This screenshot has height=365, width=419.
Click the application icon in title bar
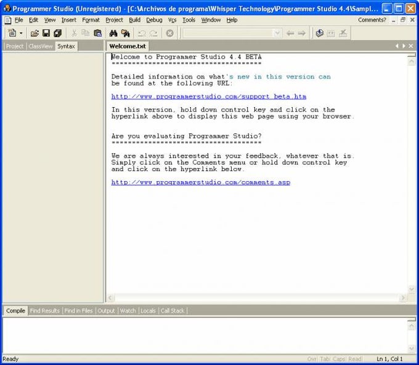7,8
